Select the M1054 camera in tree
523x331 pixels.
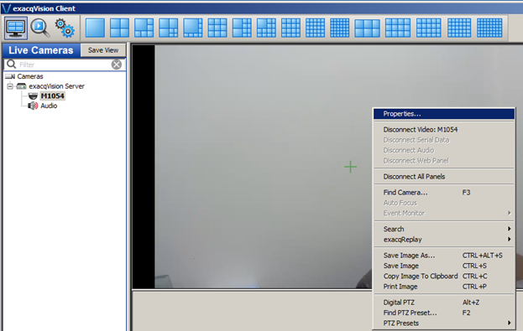(x=52, y=96)
